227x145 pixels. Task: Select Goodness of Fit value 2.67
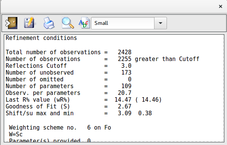(x=125, y=107)
